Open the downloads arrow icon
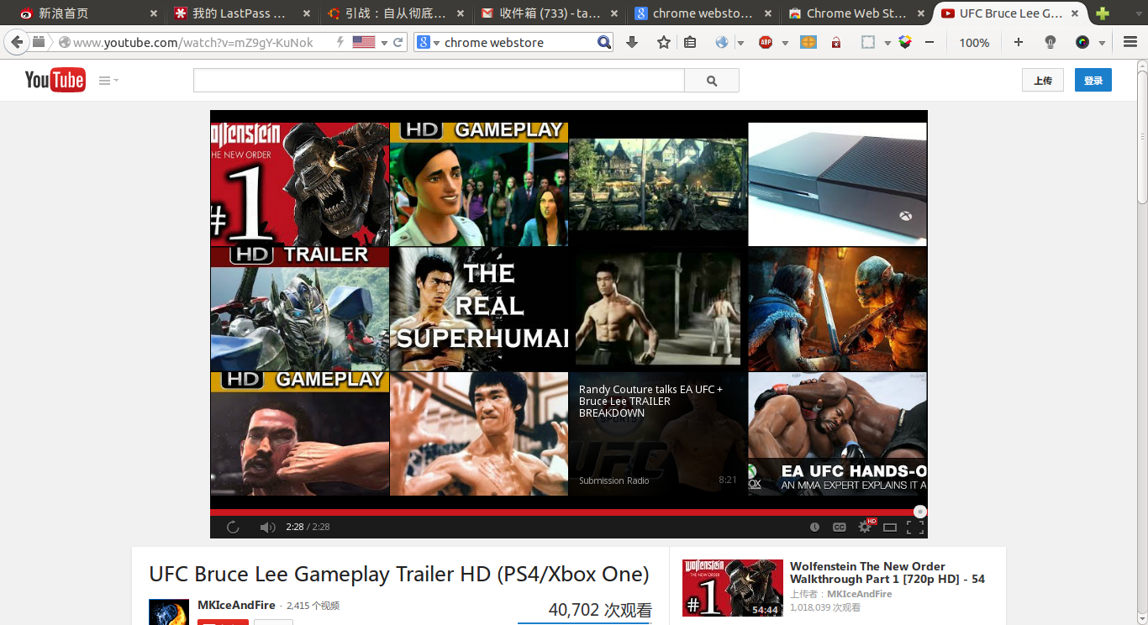Viewport: 1148px width, 625px height. (632, 42)
